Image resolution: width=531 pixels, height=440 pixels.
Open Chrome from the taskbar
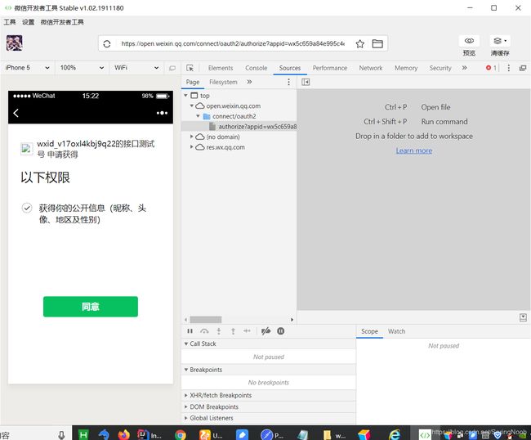(181, 434)
